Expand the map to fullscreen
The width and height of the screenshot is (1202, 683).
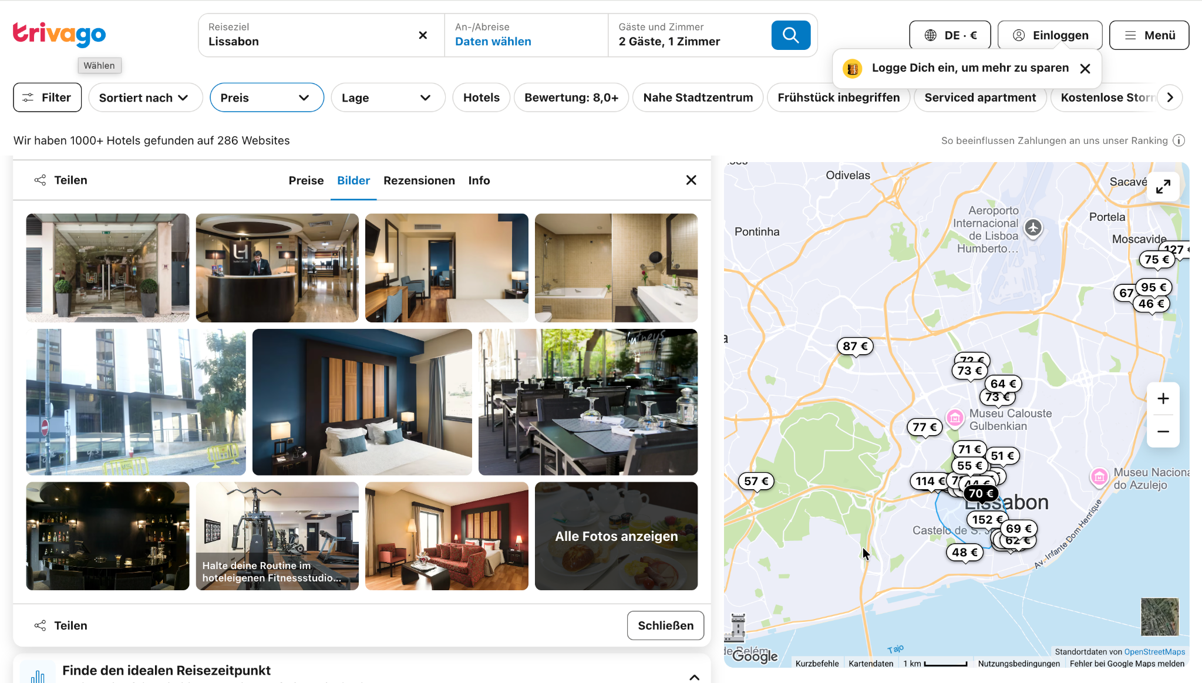(1163, 187)
